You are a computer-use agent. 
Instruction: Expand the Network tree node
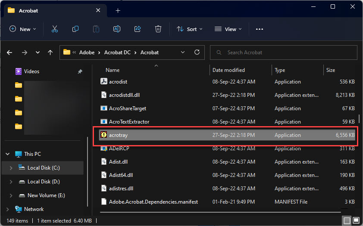click(8, 209)
